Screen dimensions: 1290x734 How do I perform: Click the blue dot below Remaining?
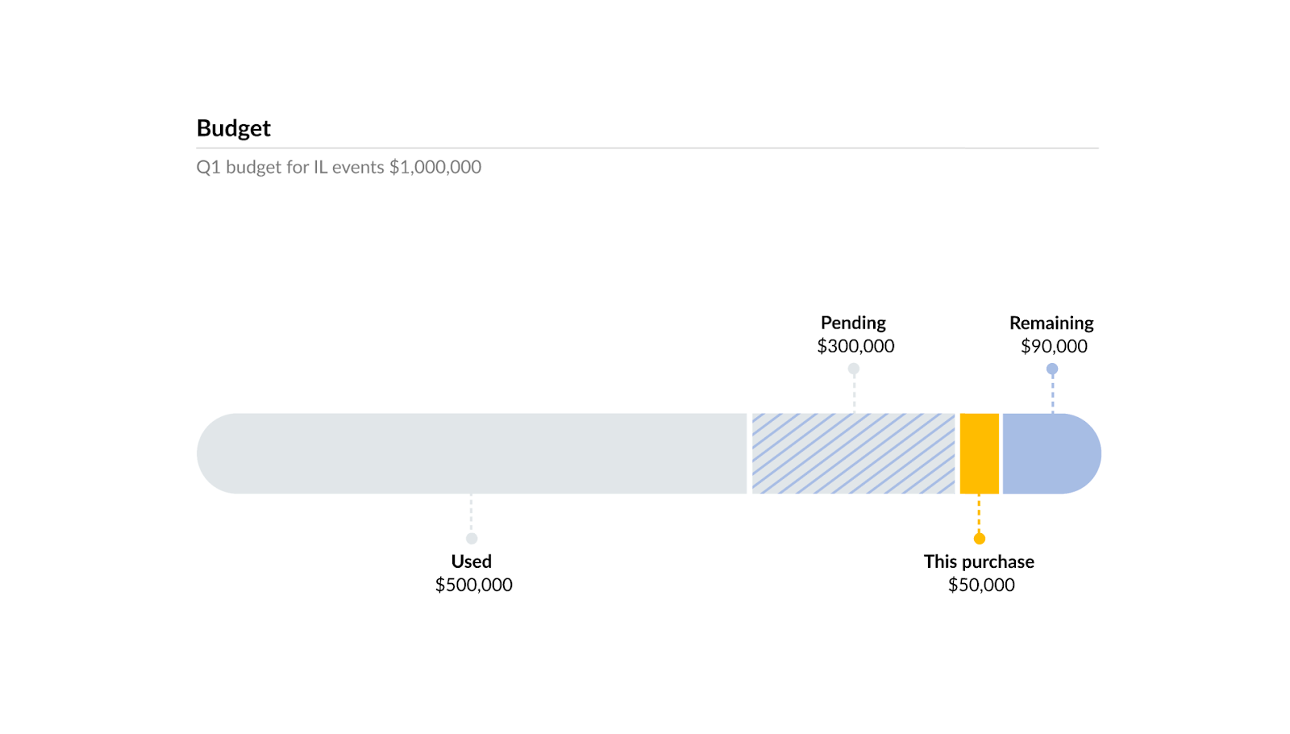coord(1052,369)
